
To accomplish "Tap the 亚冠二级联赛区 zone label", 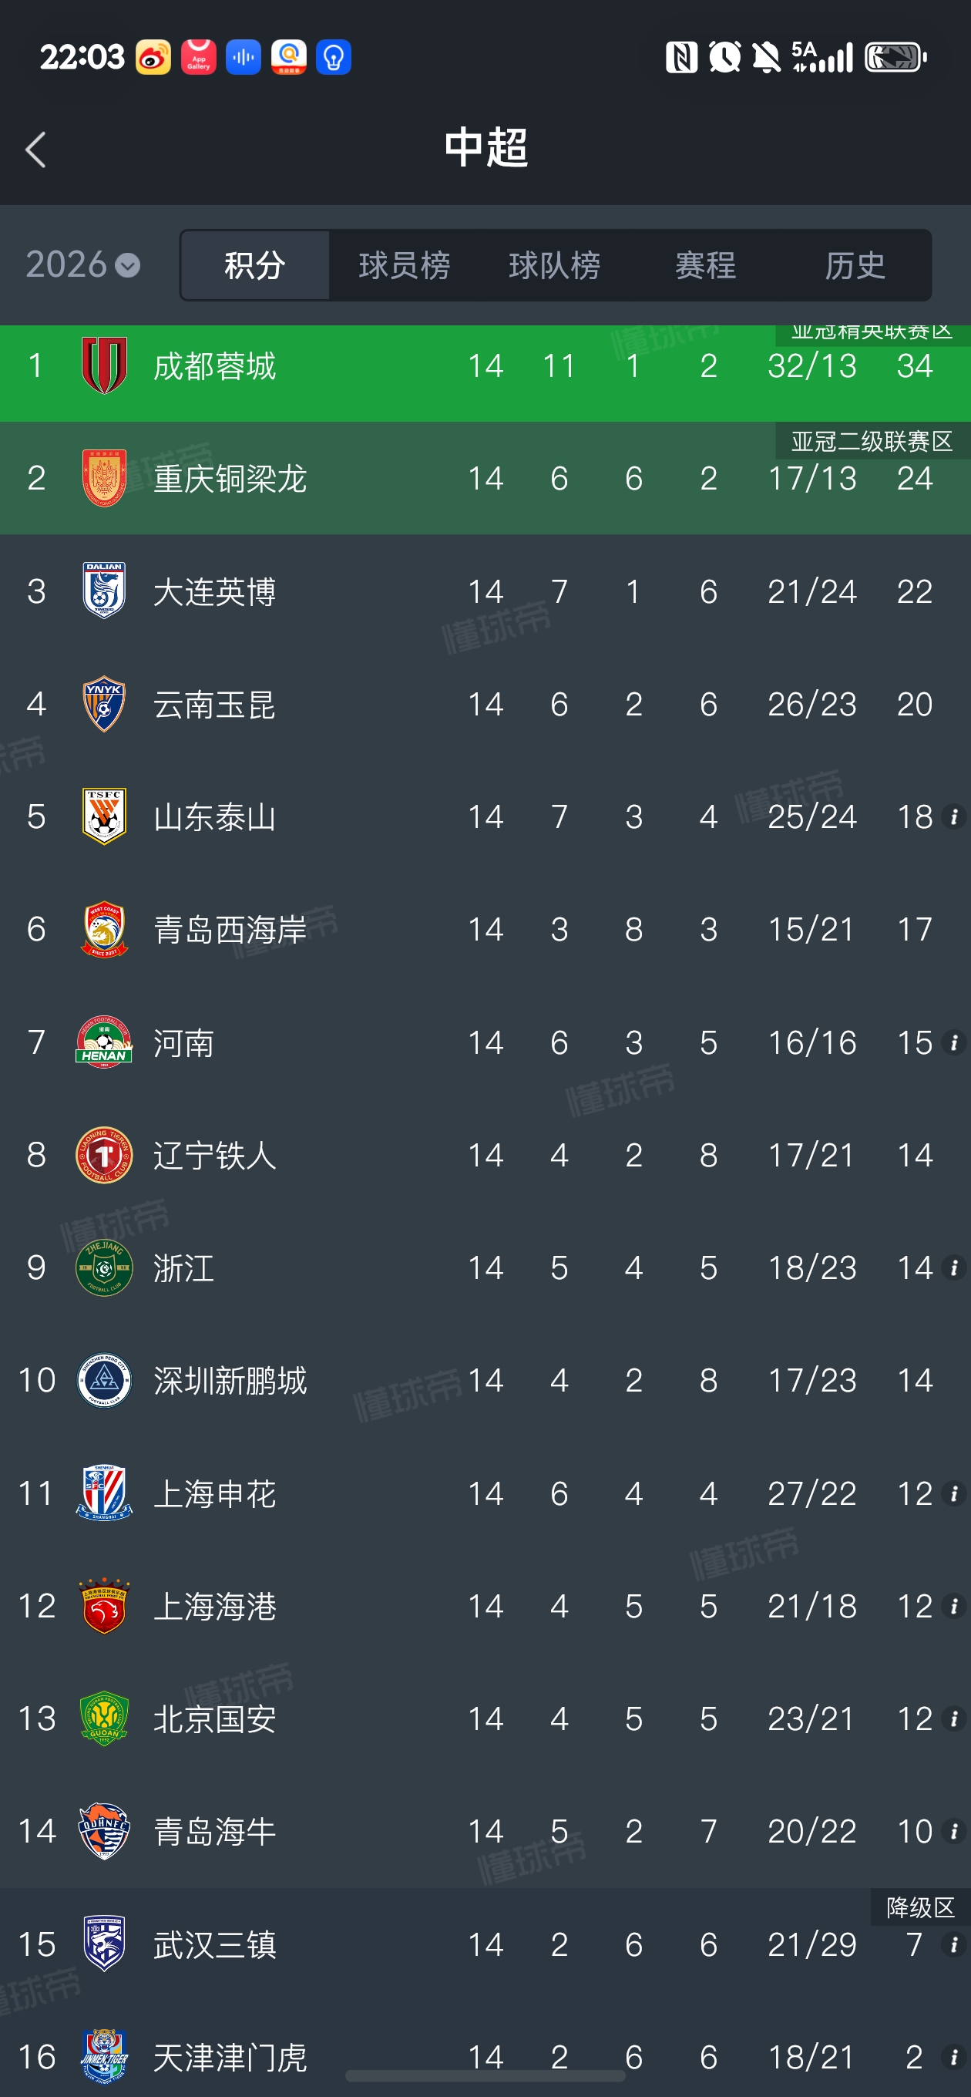I will coord(872,441).
